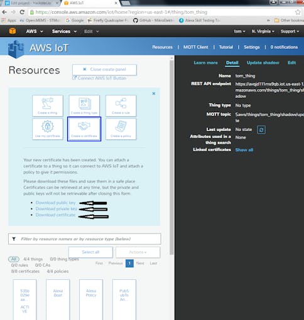Click the Create a thing type tile
Screen dimensions: 304x320
point(84,105)
